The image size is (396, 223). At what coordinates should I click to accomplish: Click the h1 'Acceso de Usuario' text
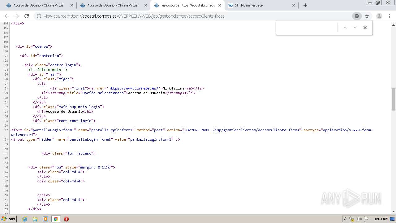pyautogui.click(x=64, y=111)
